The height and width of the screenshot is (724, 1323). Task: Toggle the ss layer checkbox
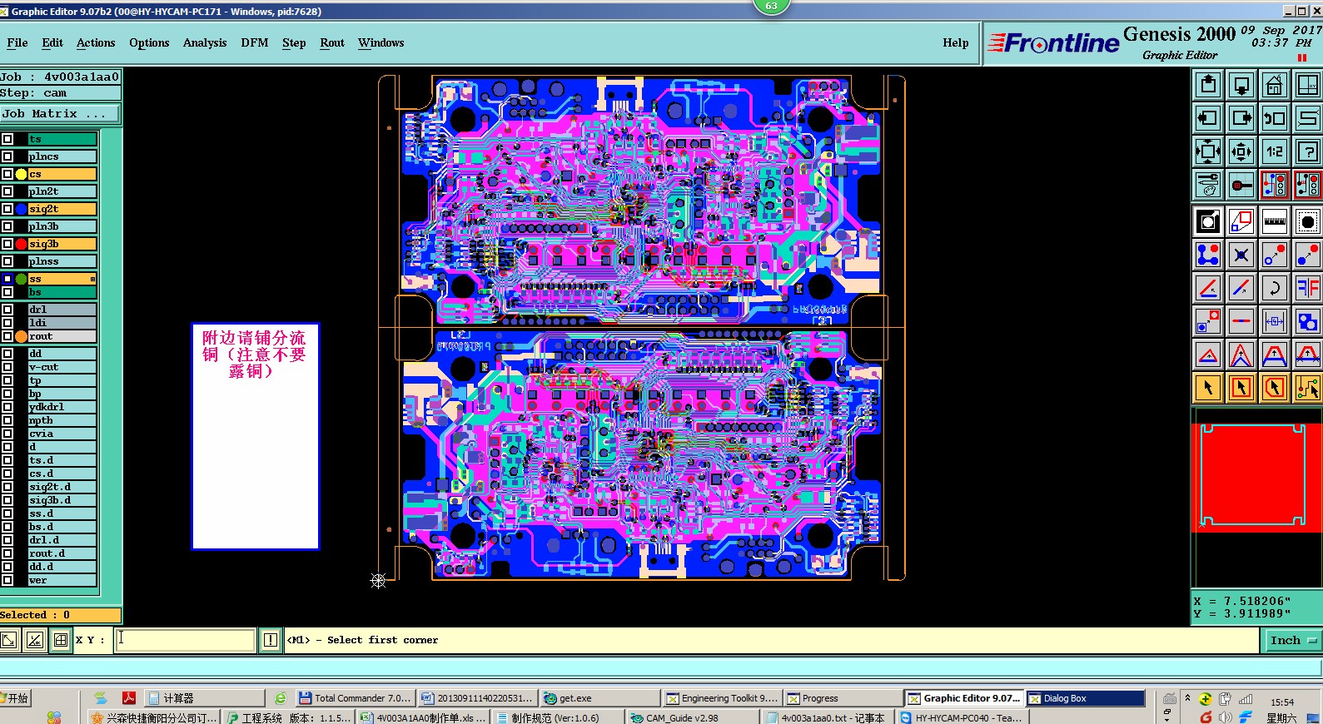coord(7,279)
